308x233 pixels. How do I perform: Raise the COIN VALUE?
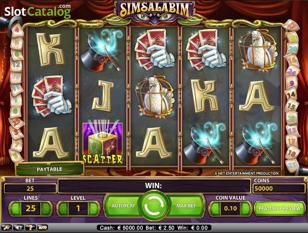pyautogui.click(x=246, y=208)
